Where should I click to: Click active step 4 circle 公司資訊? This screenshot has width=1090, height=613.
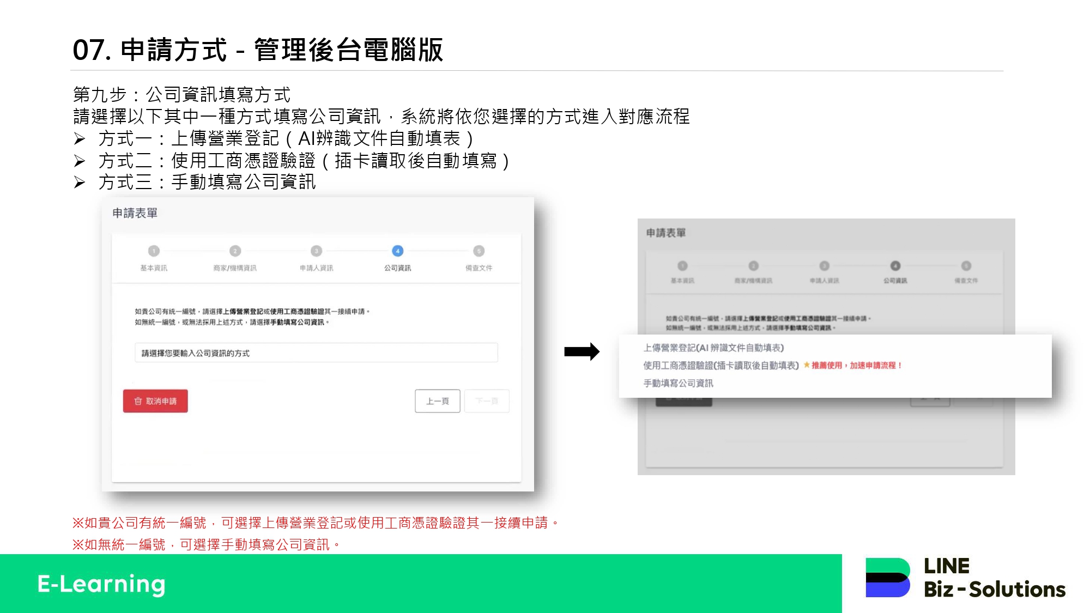[397, 251]
